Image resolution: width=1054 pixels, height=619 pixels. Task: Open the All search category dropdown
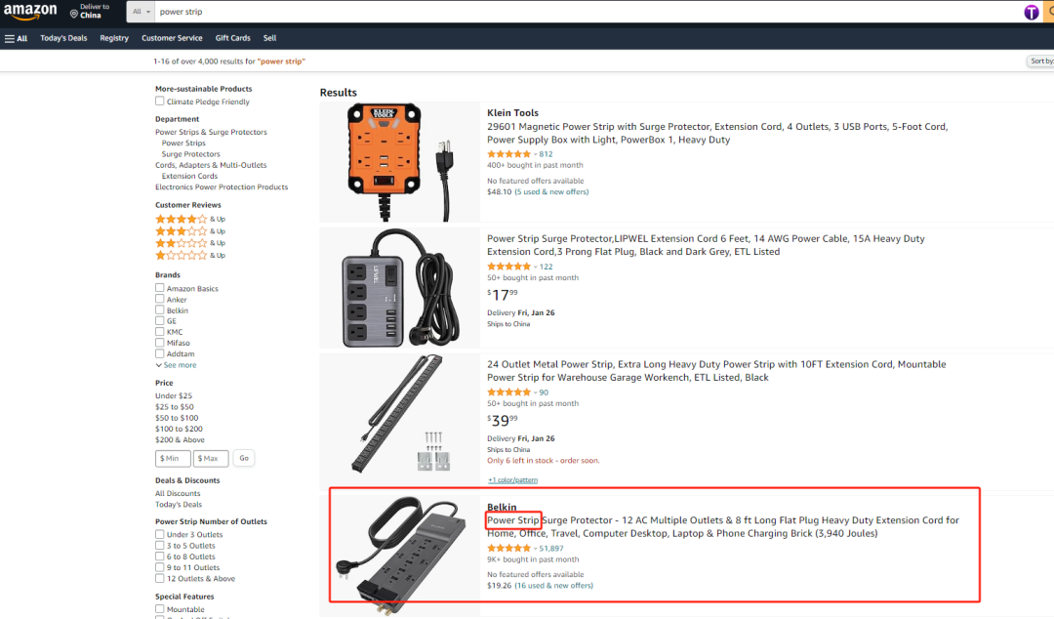click(x=142, y=12)
